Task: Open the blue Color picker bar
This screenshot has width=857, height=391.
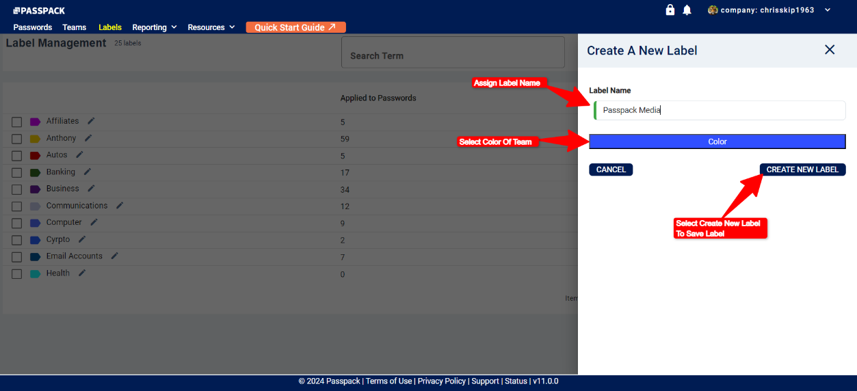Action: (x=717, y=141)
